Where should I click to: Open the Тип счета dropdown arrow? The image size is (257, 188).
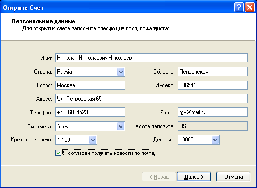click(121, 126)
